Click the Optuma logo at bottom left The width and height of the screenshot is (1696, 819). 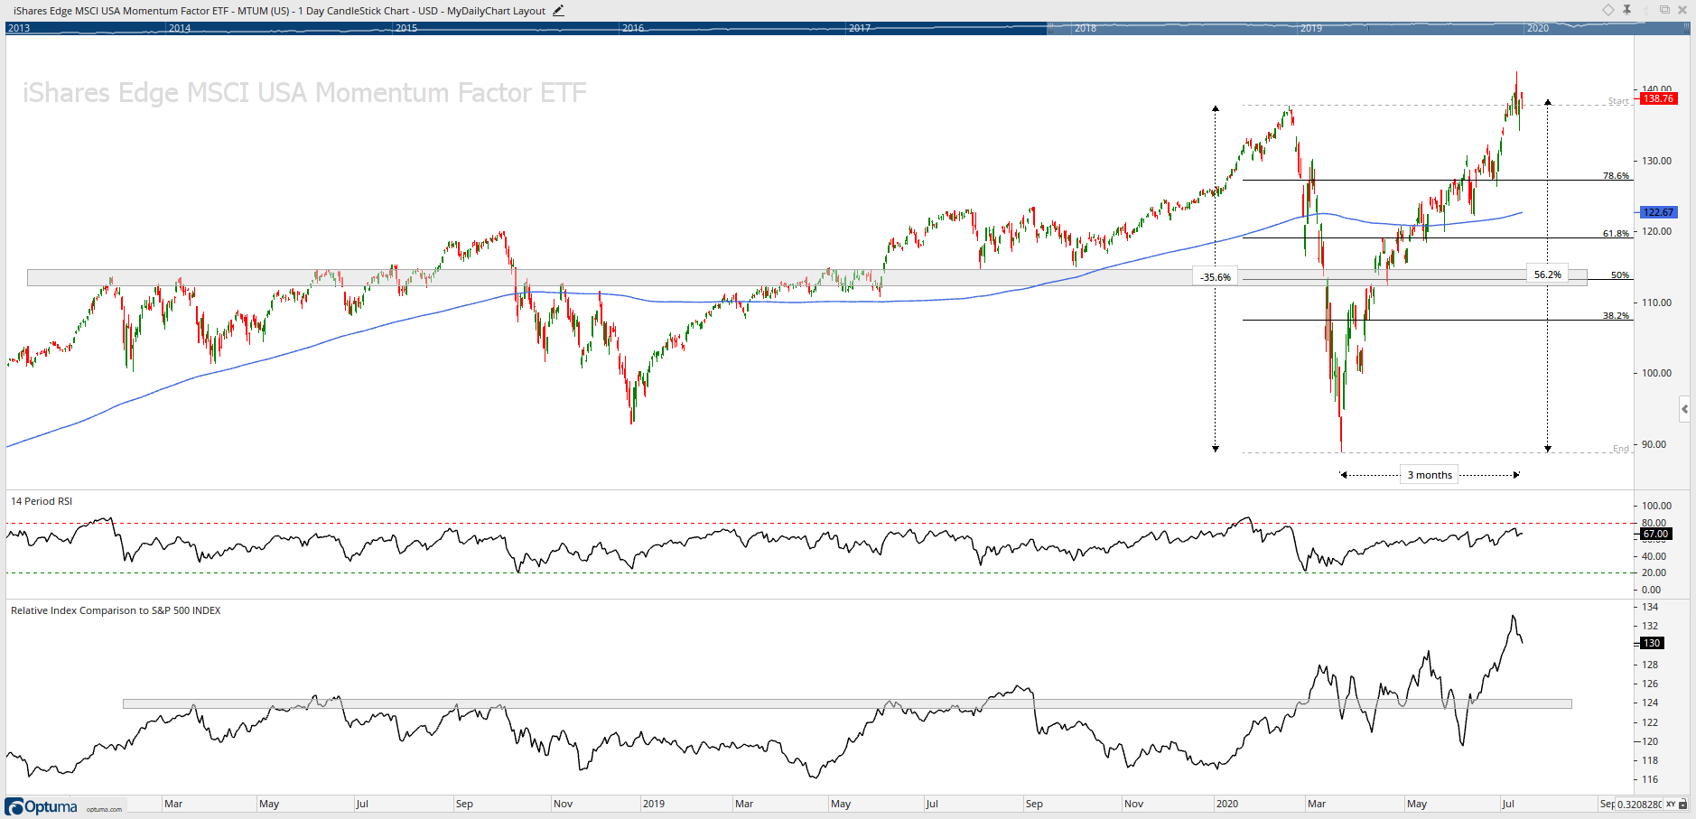point(42,806)
